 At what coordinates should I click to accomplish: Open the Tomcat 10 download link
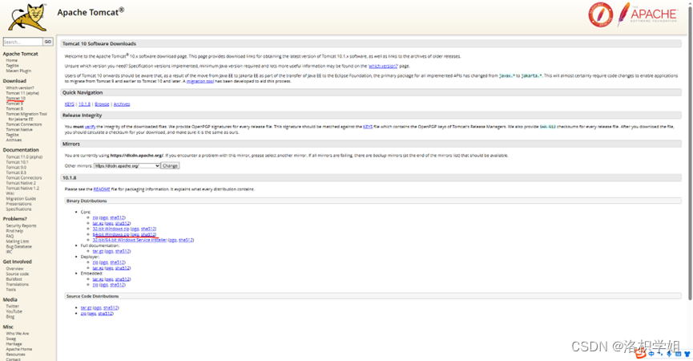click(x=15, y=98)
